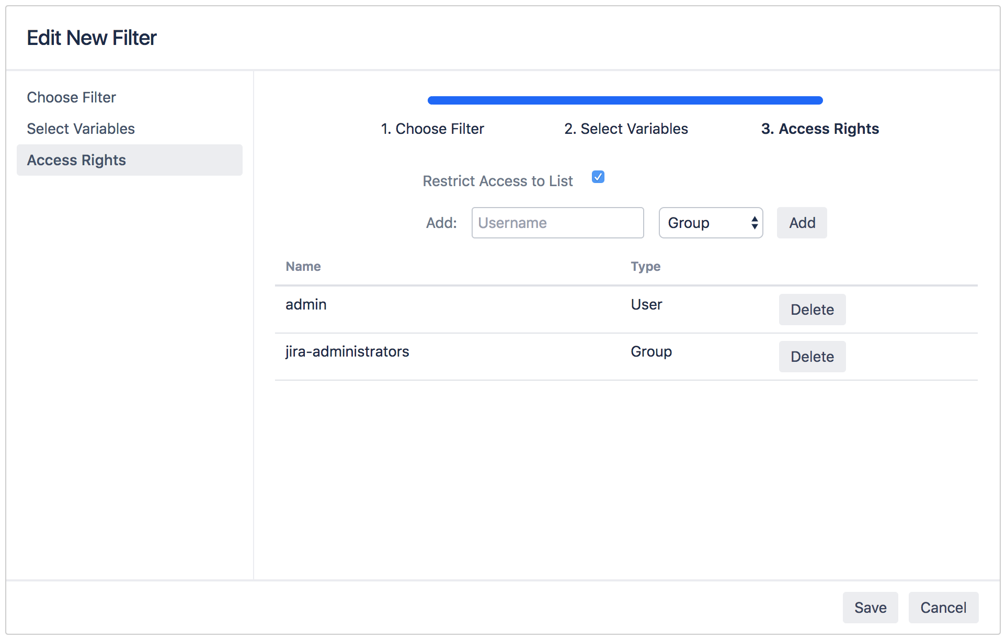Click the blue progress bar

(625, 99)
